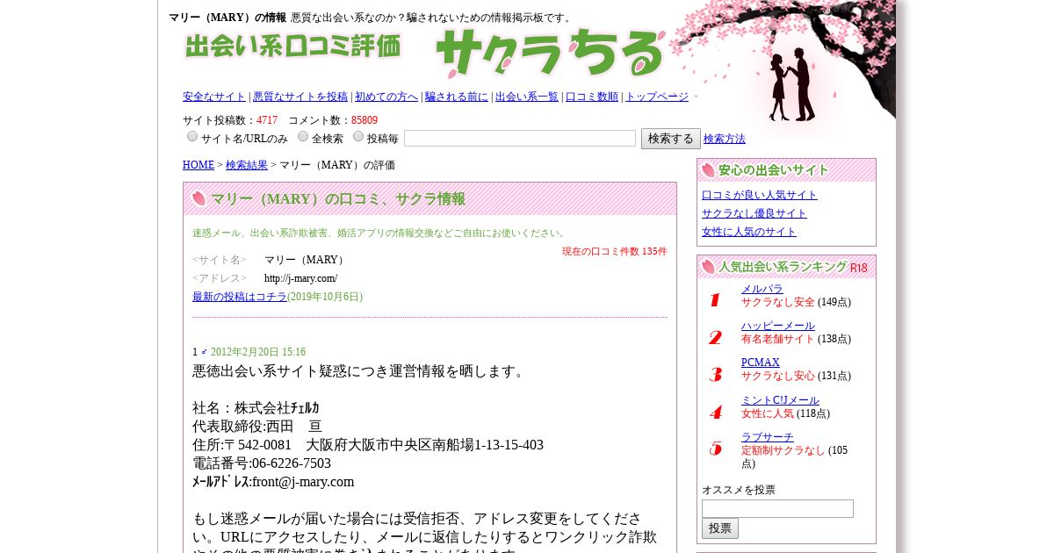
Task: Click the 代表取締役:西田 亘 line
Action: pos(257,427)
